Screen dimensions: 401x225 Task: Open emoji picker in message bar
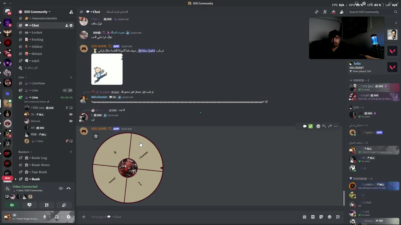[330, 217]
